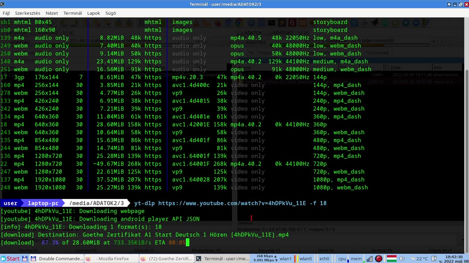Open the Súgó menu

[111, 13]
